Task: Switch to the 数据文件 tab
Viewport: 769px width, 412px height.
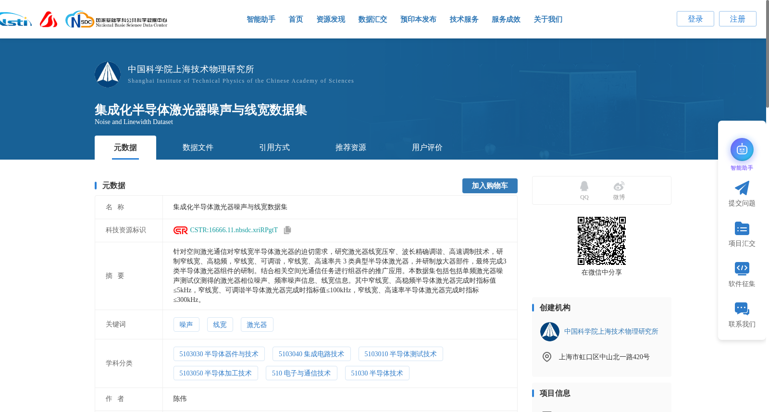Action: click(x=198, y=148)
